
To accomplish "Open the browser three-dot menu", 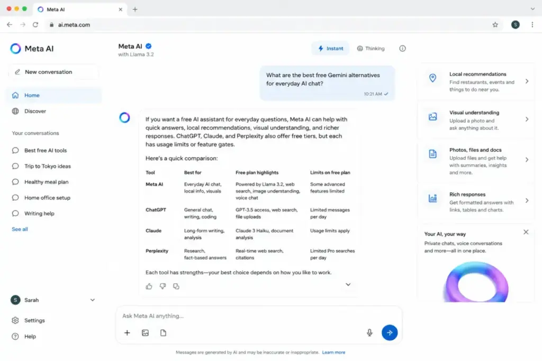I will (532, 24).
